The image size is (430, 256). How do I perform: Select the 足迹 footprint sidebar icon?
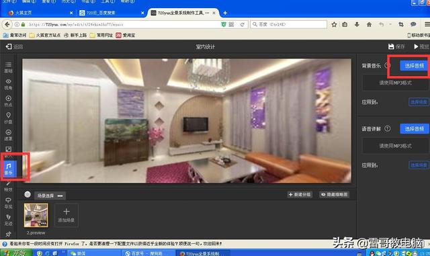click(x=8, y=220)
